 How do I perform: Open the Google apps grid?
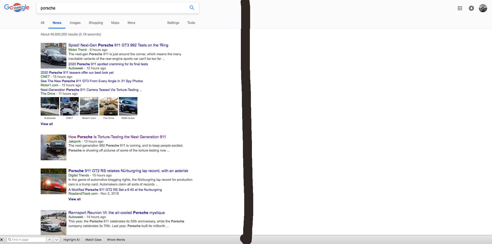(460, 8)
